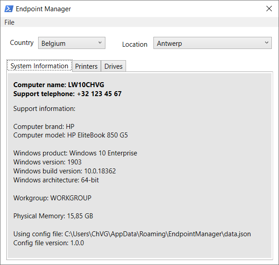Click the Using config file path line

coord(132,234)
